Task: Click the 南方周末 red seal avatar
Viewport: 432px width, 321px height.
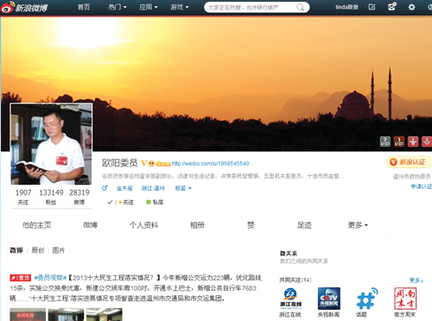Action: point(405,299)
